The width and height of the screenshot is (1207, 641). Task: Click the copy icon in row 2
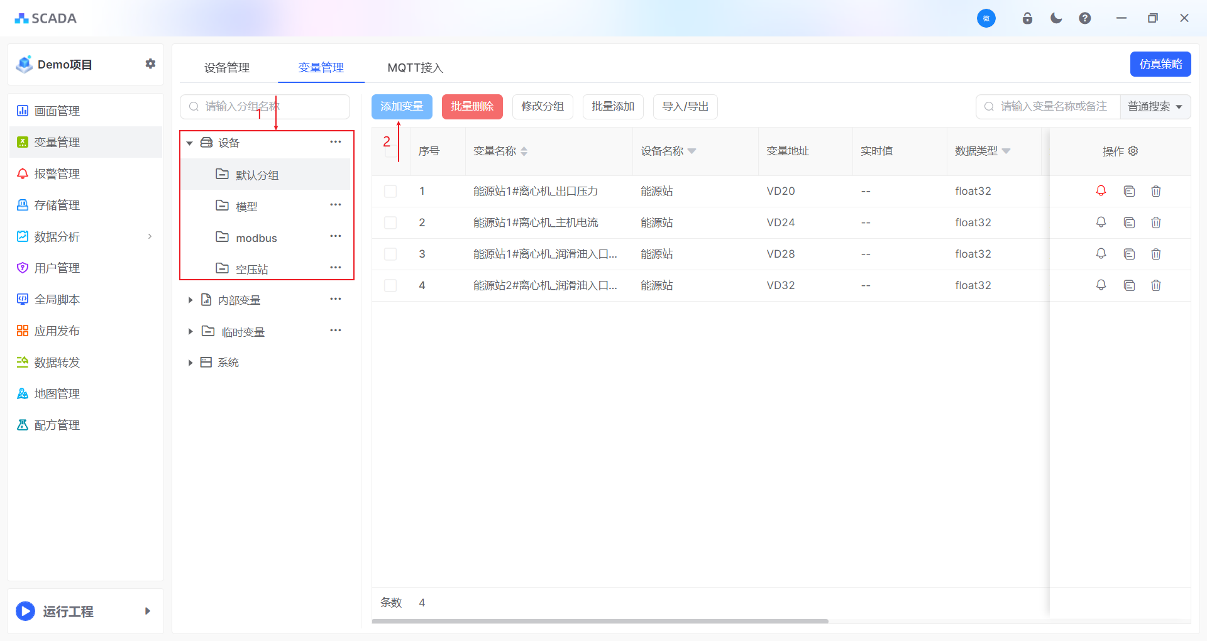(1129, 222)
